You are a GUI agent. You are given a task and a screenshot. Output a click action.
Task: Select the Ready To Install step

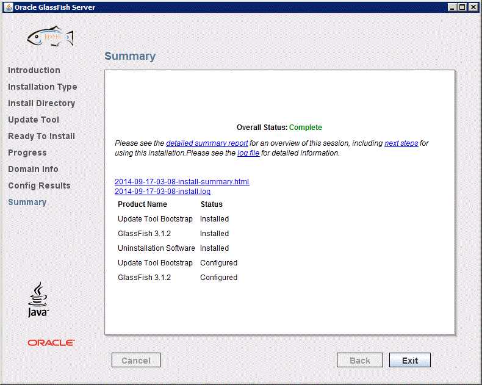41,137
